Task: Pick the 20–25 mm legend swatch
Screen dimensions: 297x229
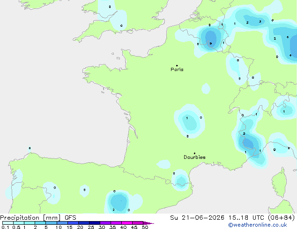Action: [x=84, y=223]
